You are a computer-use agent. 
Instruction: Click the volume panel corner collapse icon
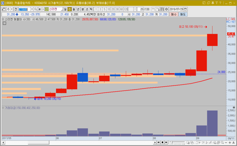coord(234,108)
